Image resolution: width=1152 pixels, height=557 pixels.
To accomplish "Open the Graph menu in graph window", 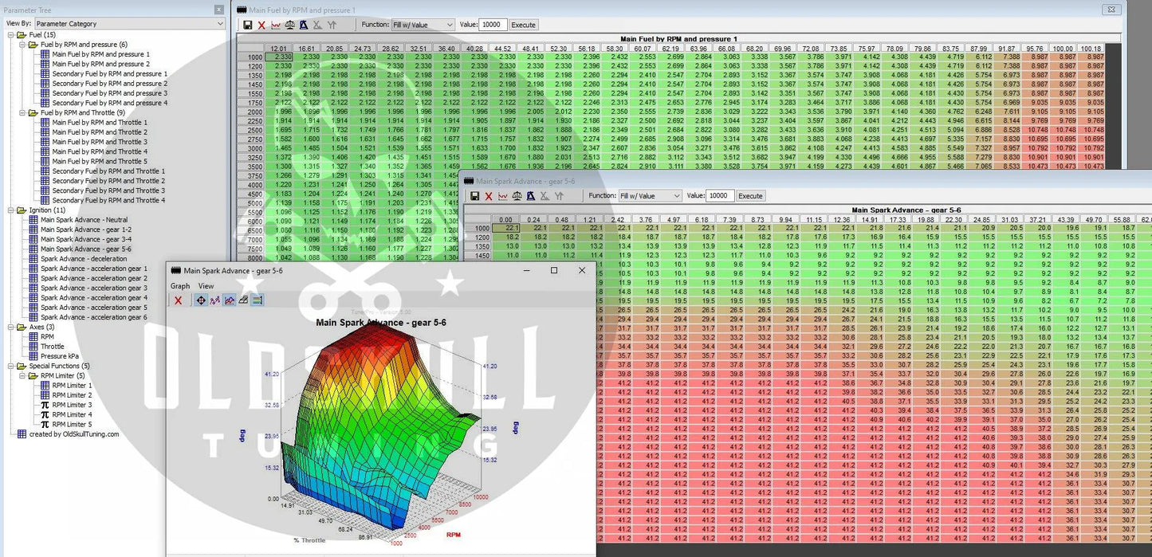I will click(x=180, y=286).
